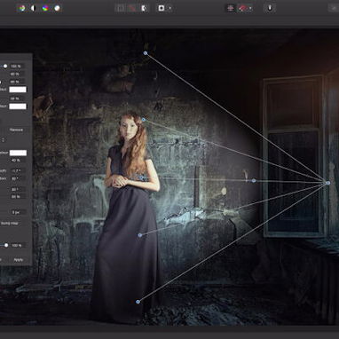
Task: Select the bottommost light cone handle
Action: pyautogui.click(x=138, y=302)
